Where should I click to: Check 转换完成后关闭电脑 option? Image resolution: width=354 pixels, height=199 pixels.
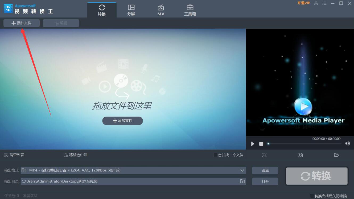click(x=312, y=196)
